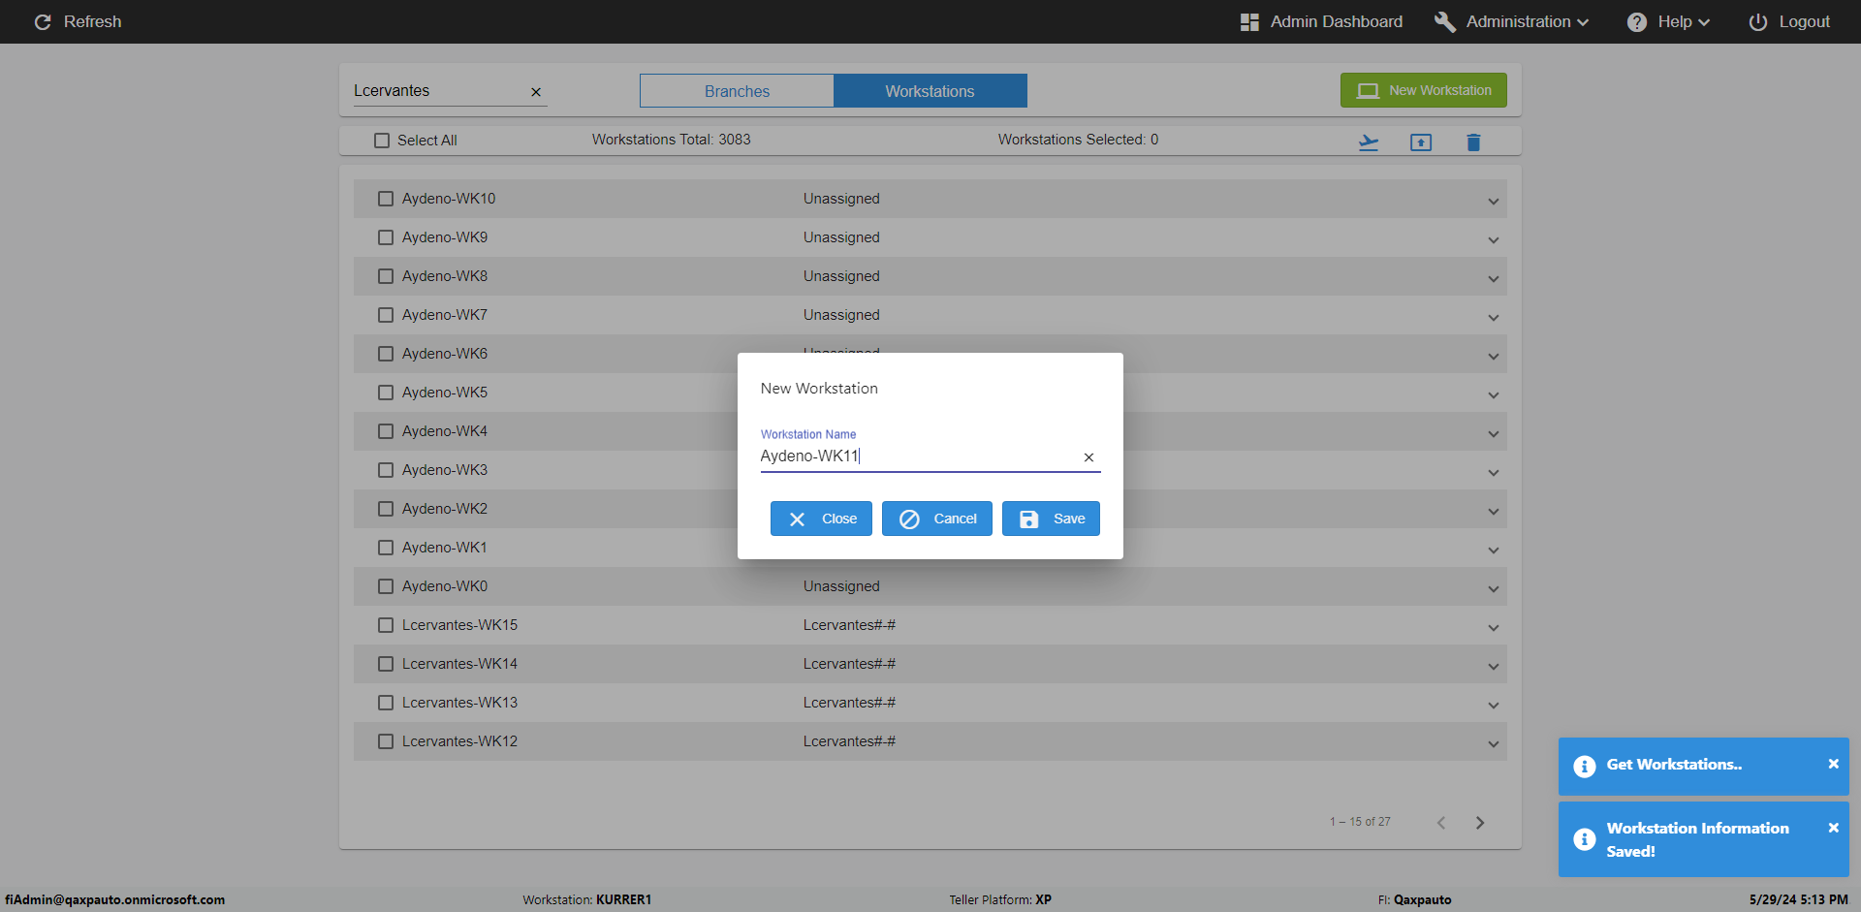This screenshot has height=912, width=1861.
Task: Expand the Lcervantes-WK13 row
Action: (1493, 706)
